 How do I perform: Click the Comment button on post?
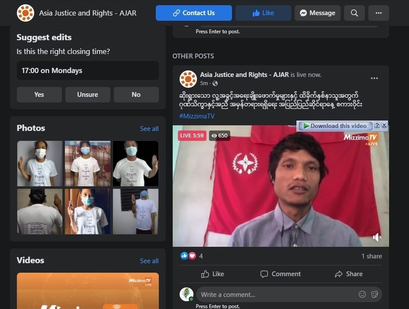click(x=280, y=274)
